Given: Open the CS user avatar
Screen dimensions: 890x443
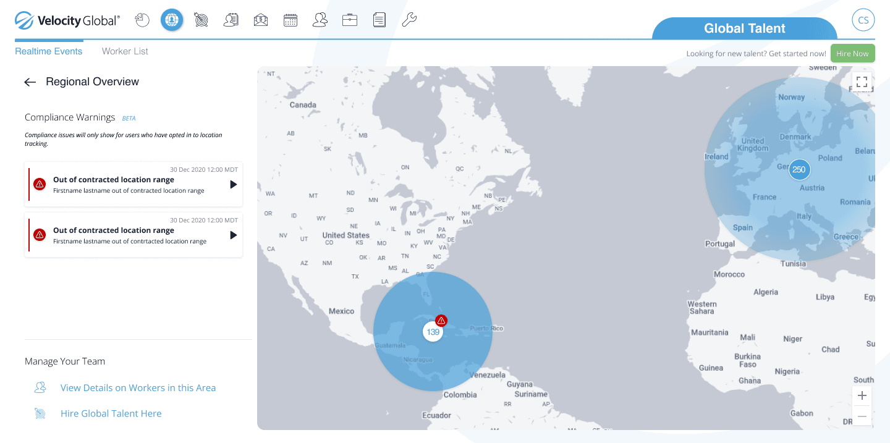Looking at the screenshot, I should 863,20.
